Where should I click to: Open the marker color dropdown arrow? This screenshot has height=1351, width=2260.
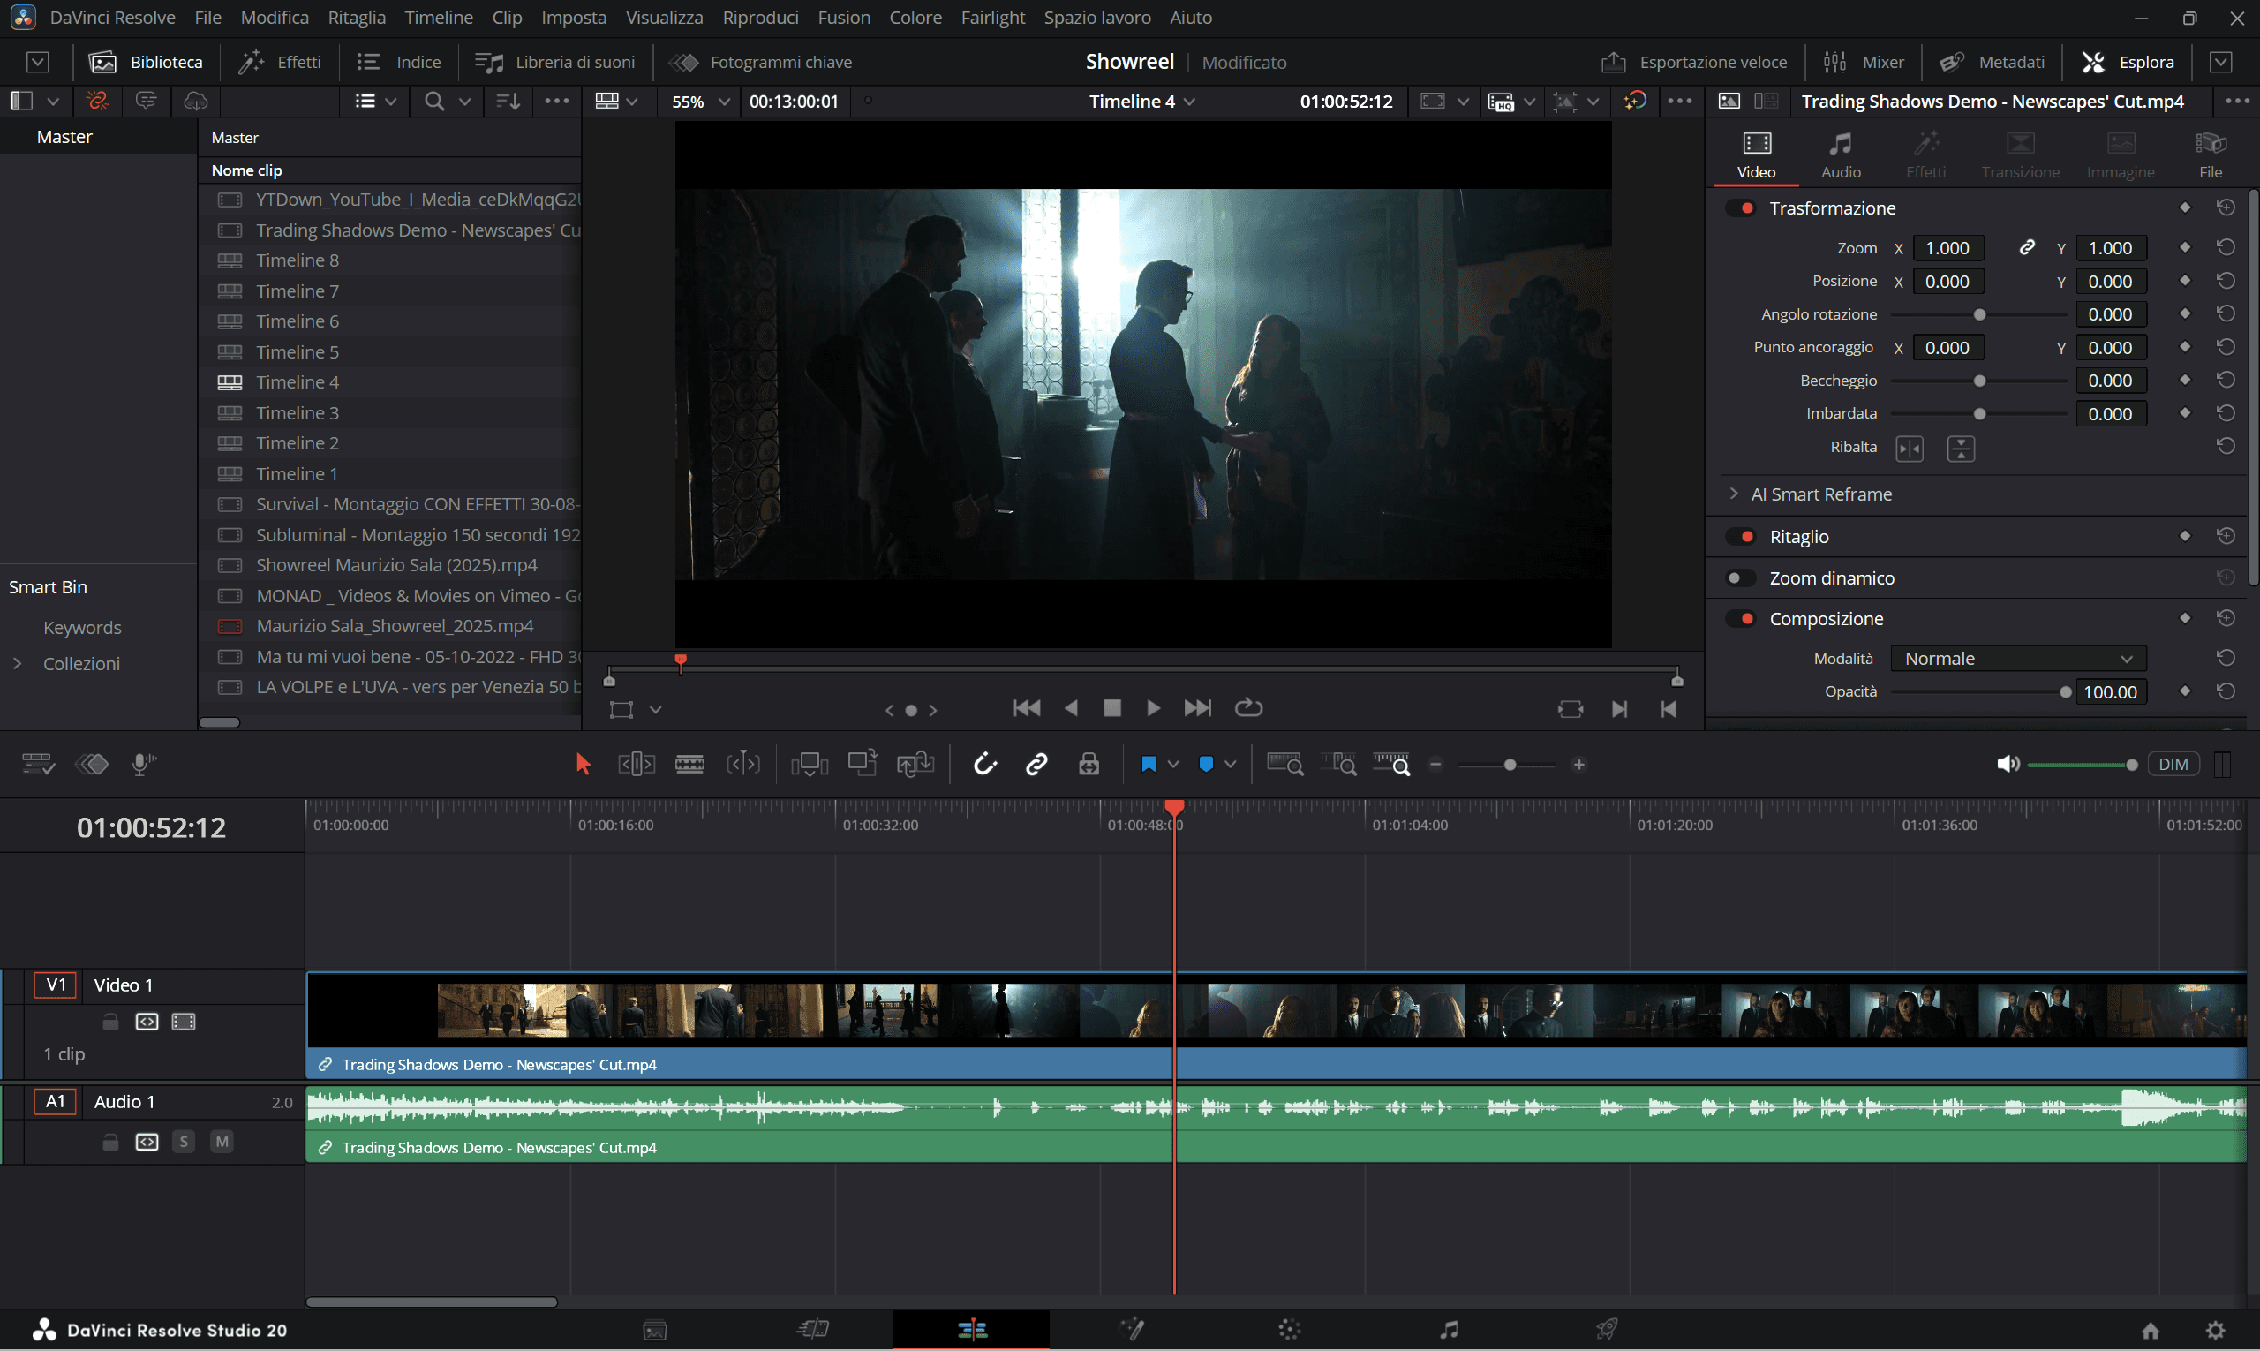(x=1230, y=765)
